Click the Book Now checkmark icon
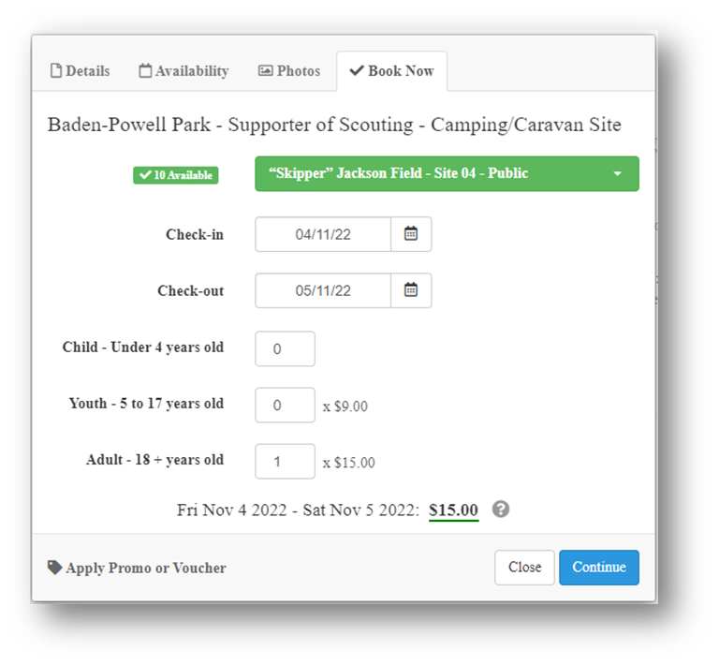Image resolution: width=719 pixels, height=665 pixels. pyautogui.click(x=357, y=70)
